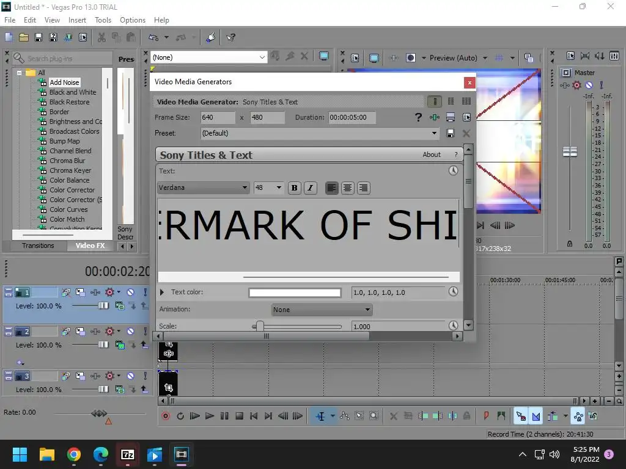
Task: Click the Stop button in transport bar
Action: [x=239, y=416]
